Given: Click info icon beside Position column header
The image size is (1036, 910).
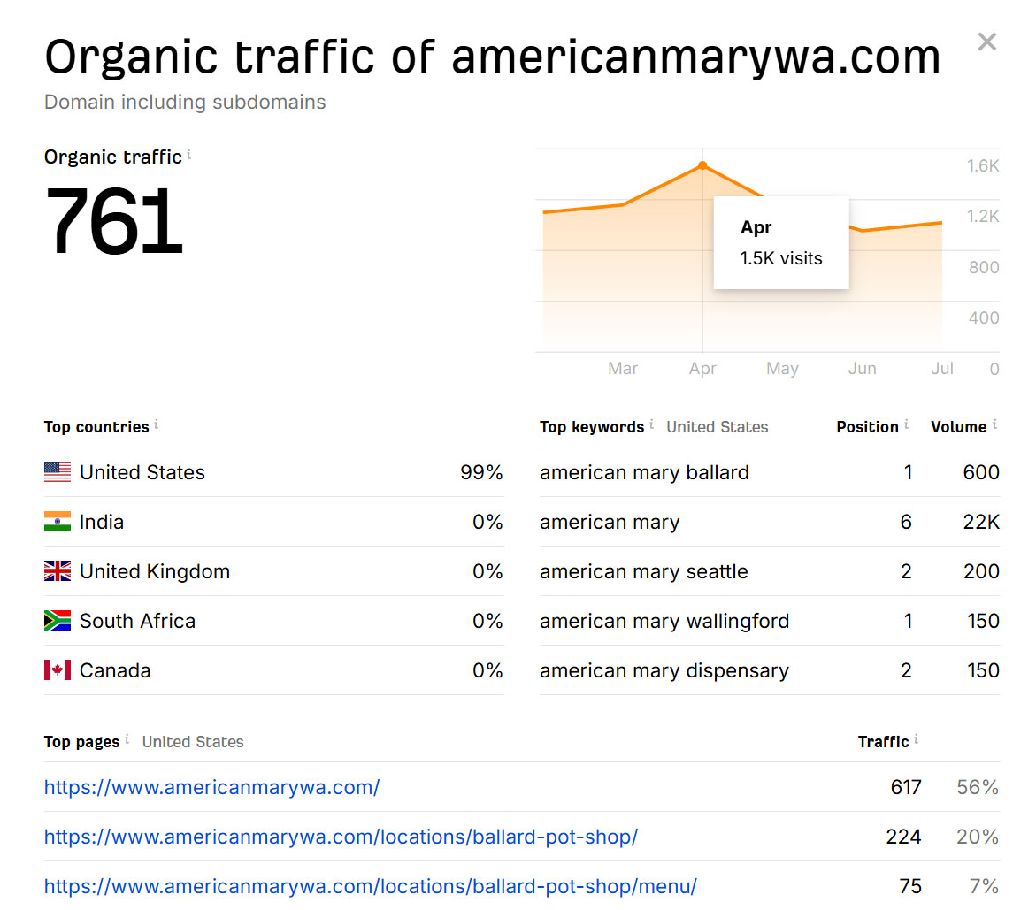Looking at the screenshot, I should [x=907, y=424].
